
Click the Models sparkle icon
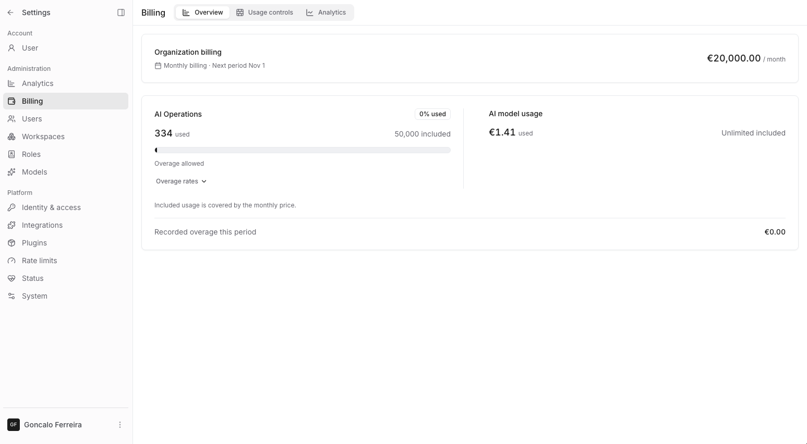click(x=11, y=172)
